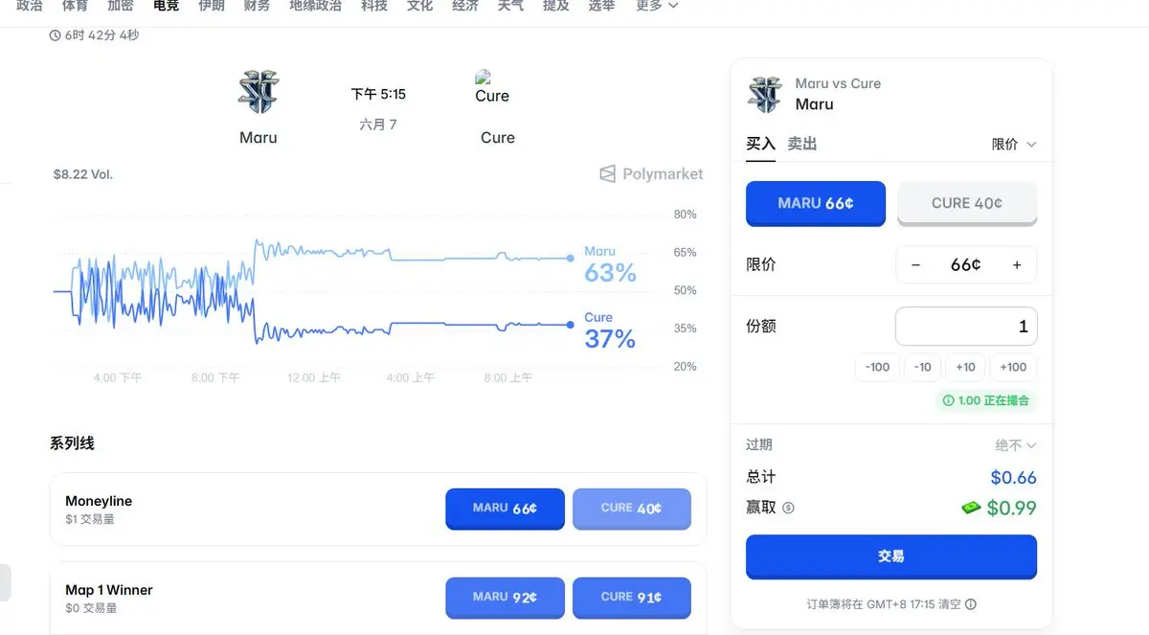
Task: Click the Moneyline market title
Action: (x=99, y=501)
